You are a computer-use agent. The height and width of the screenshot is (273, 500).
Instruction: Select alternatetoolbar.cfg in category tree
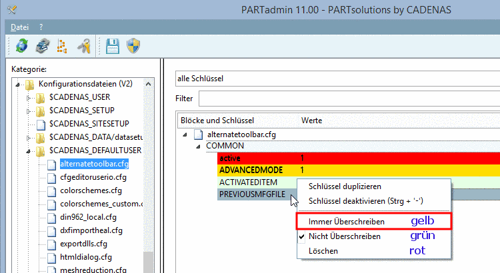[x=94, y=164]
